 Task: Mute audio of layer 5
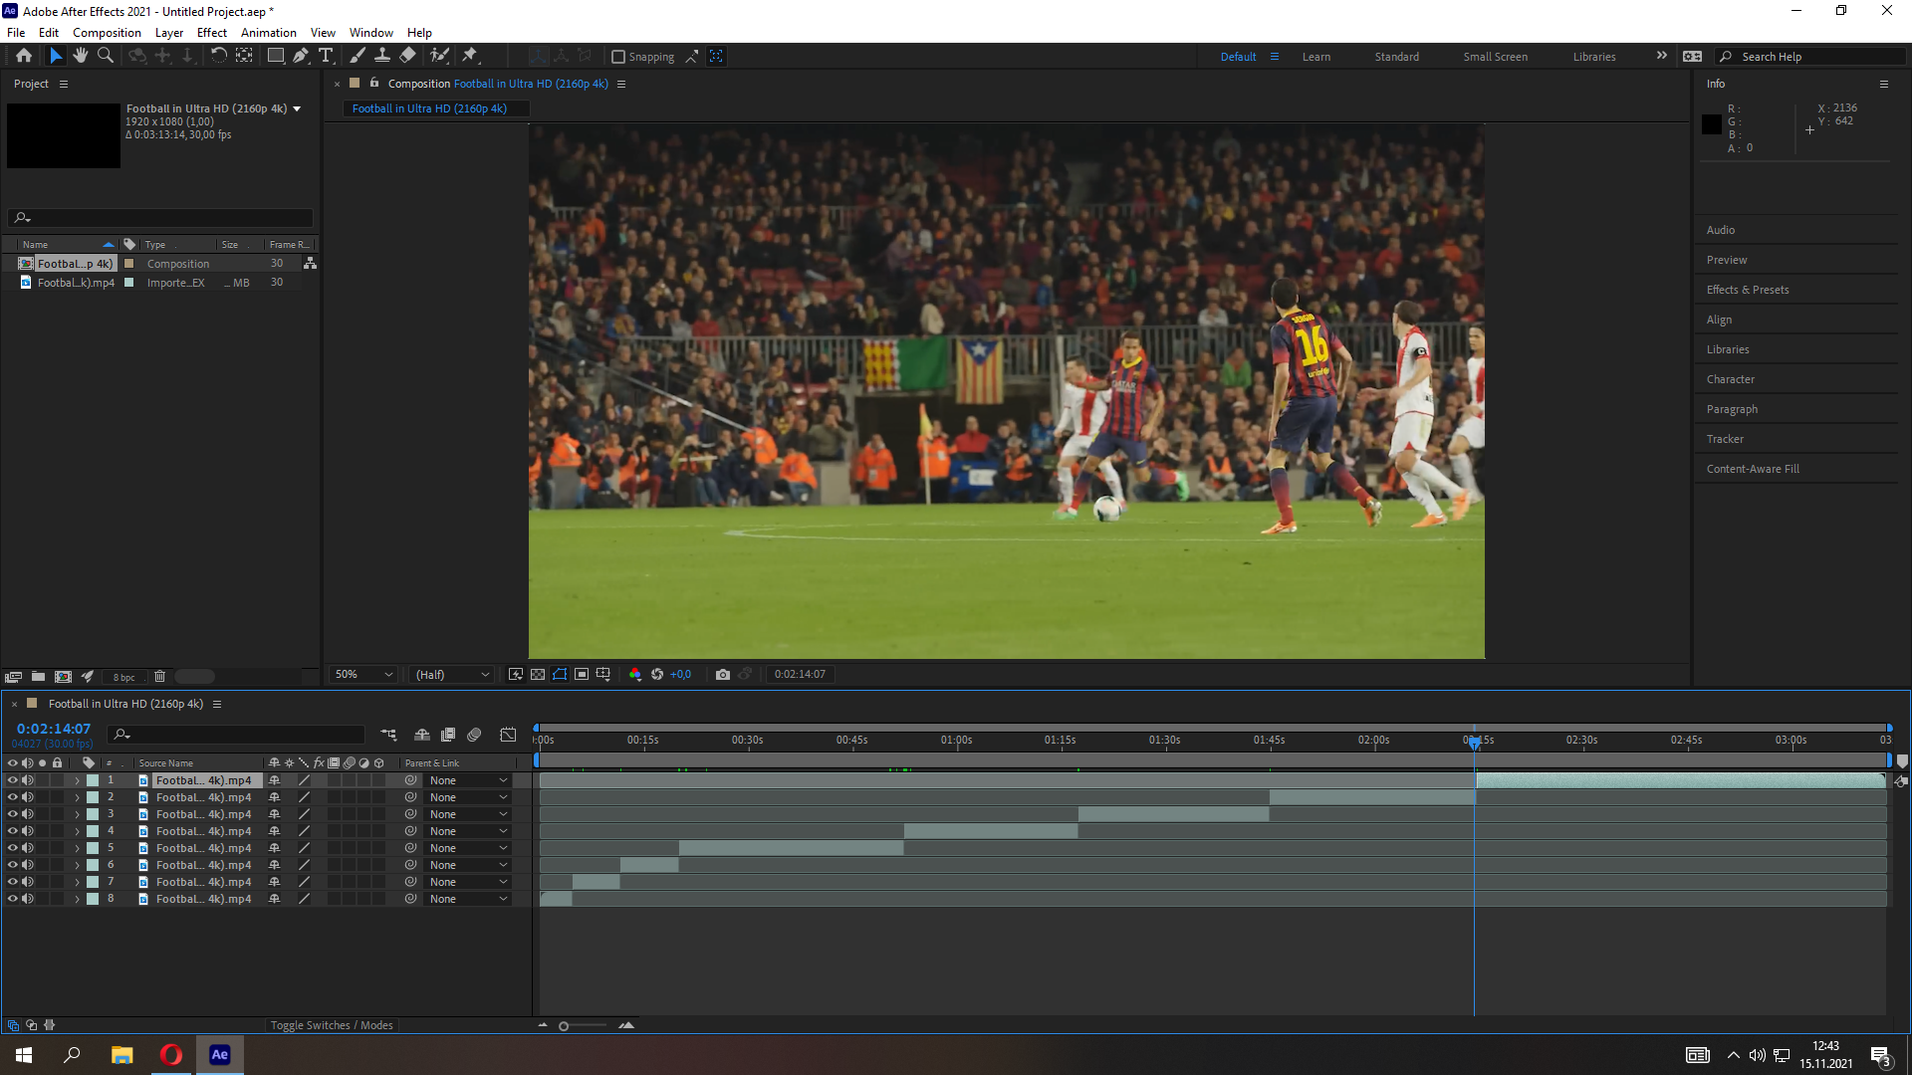tap(28, 848)
